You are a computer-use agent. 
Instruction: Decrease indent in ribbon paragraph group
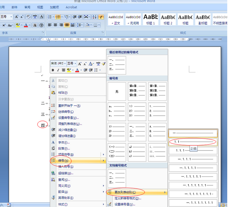point(75,17)
